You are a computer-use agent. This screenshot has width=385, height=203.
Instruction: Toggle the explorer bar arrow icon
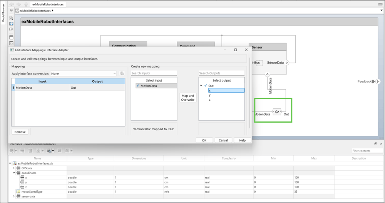(x=11, y=10)
